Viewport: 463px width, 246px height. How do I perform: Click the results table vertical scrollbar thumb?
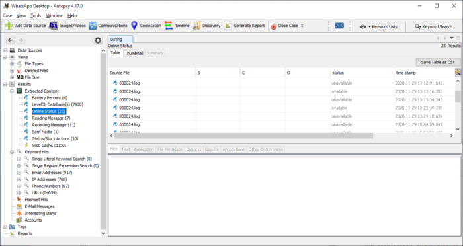(458, 97)
